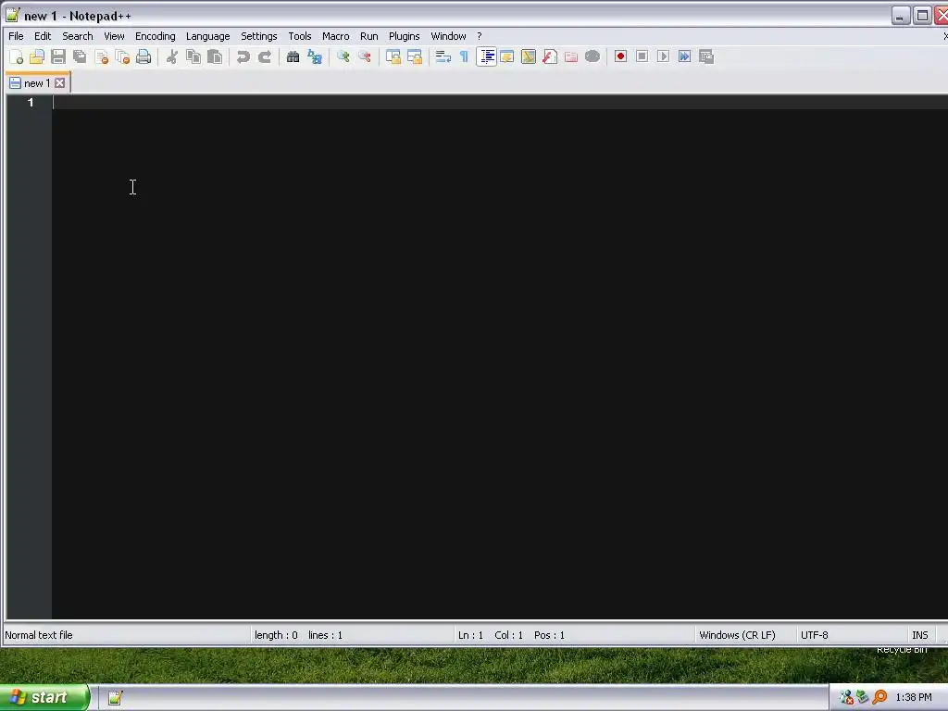The width and height of the screenshot is (948, 711).
Task: Toggle the Indent Guide toolbar icon
Action: 486,56
